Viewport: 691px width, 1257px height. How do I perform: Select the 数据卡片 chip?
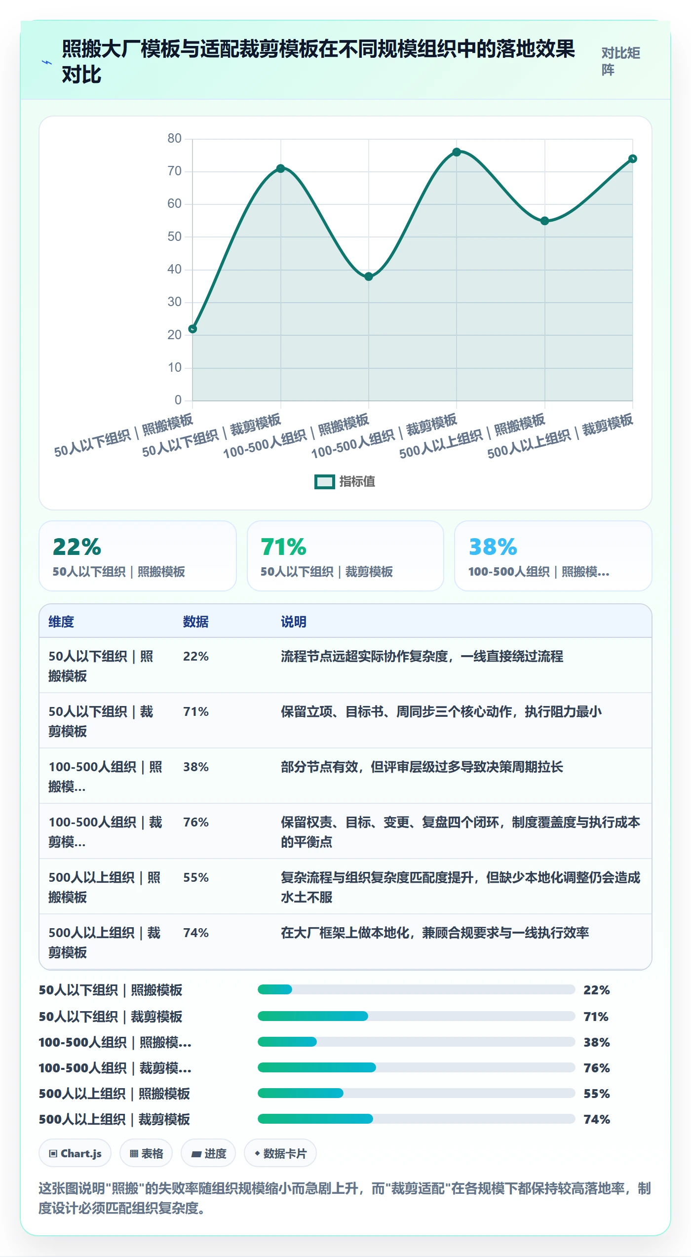280,1153
